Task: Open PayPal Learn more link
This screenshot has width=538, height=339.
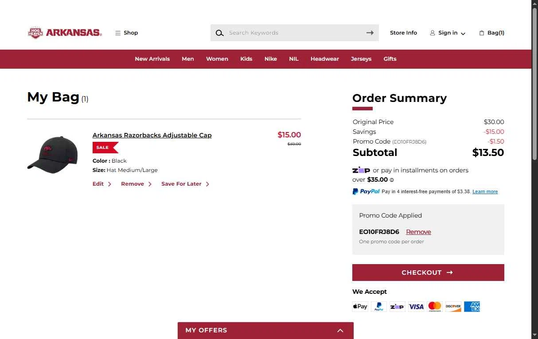Action: (485, 191)
